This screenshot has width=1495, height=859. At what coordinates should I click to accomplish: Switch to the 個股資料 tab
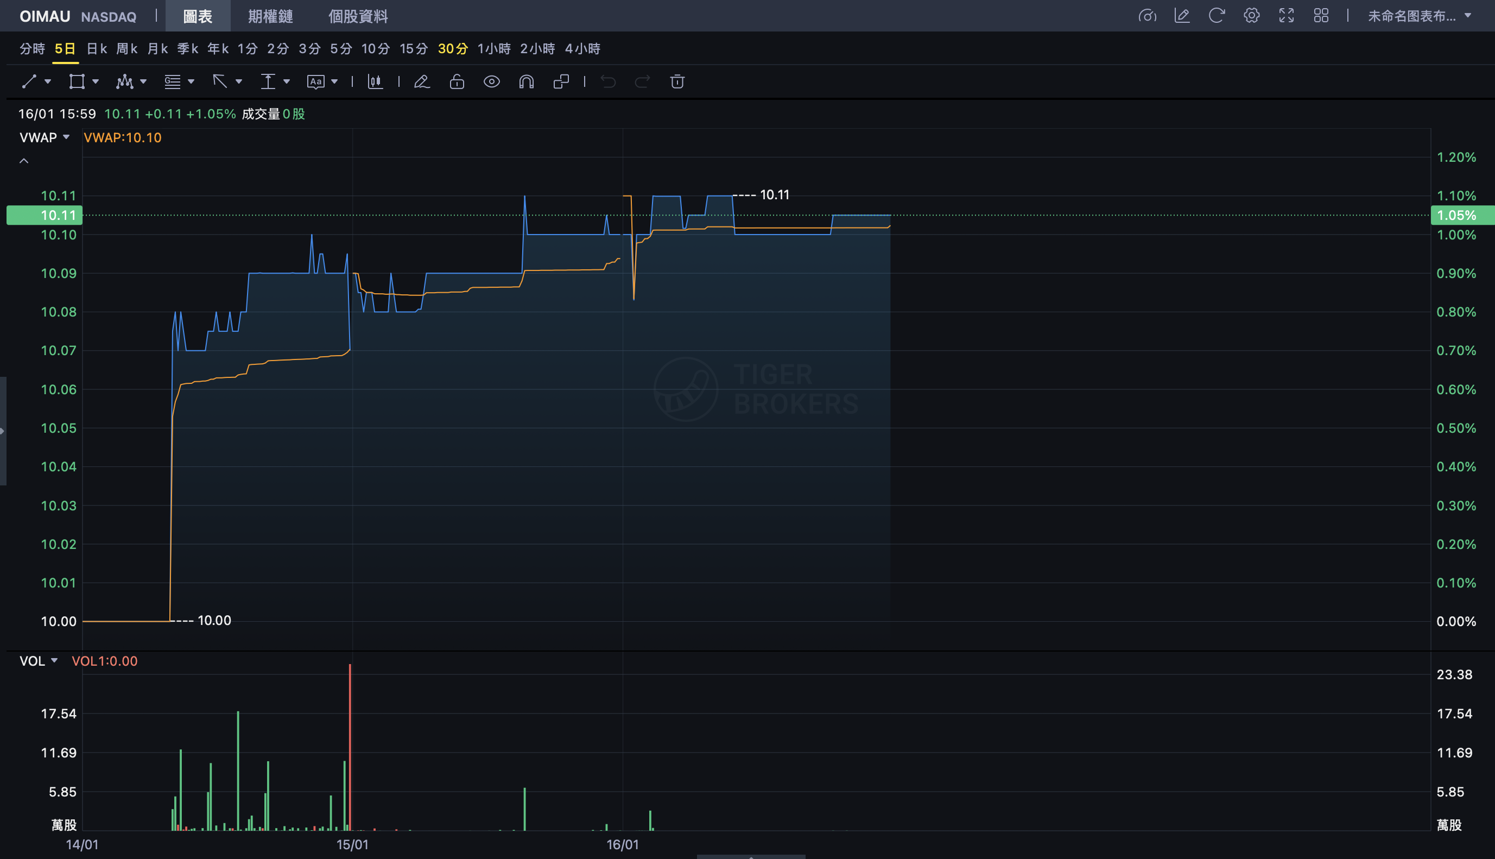(358, 16)
